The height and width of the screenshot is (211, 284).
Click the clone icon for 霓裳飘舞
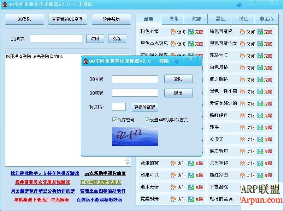click(191, 199)
